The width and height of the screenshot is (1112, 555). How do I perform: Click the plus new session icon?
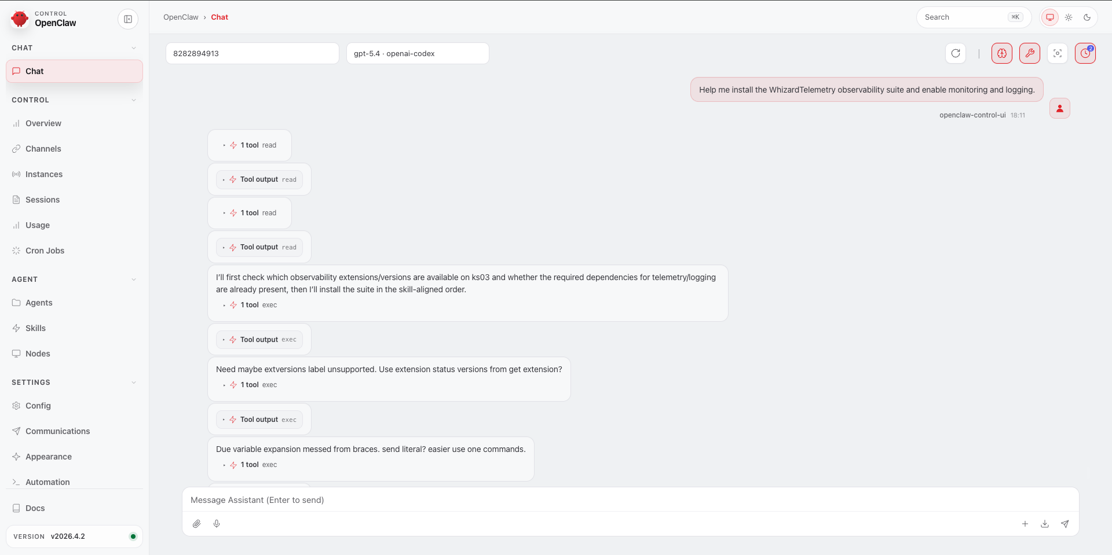[x=1025, y=524]
